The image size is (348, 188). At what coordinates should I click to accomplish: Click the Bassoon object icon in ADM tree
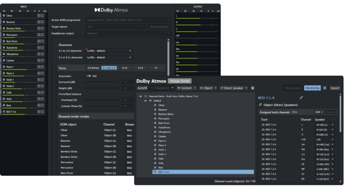click(155, 110)
